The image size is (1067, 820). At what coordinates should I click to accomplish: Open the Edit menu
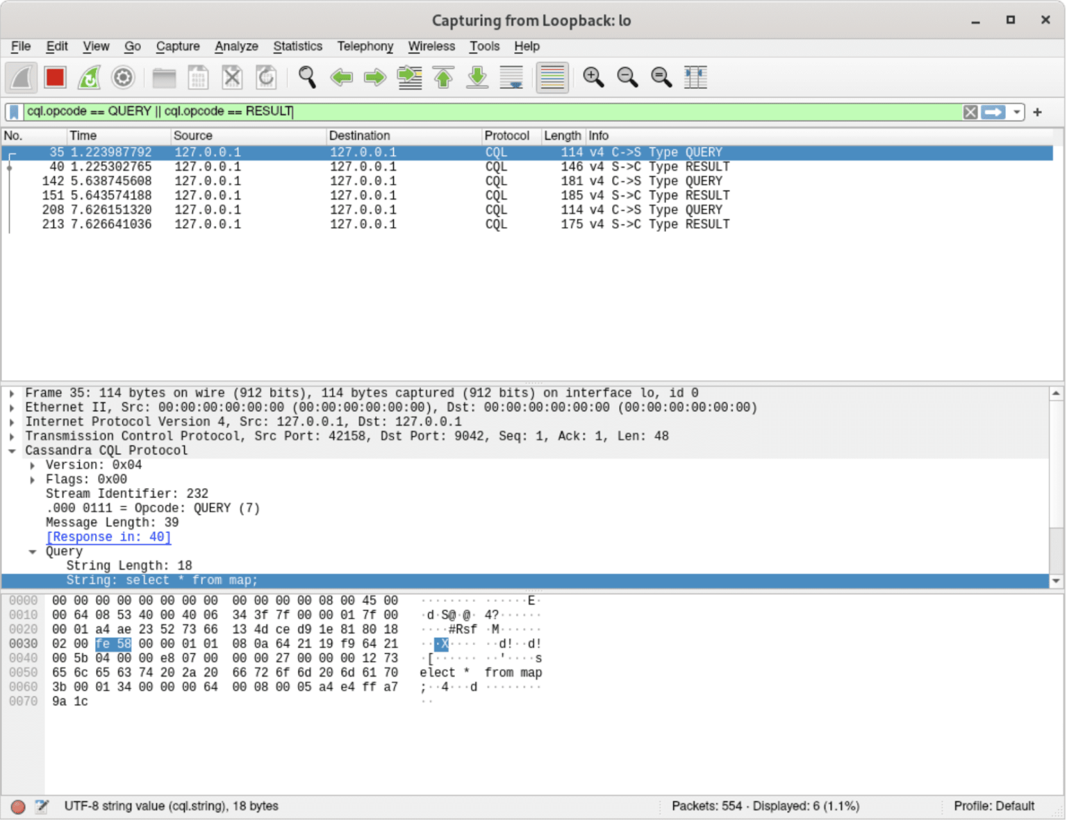click(x=57, y=47)
